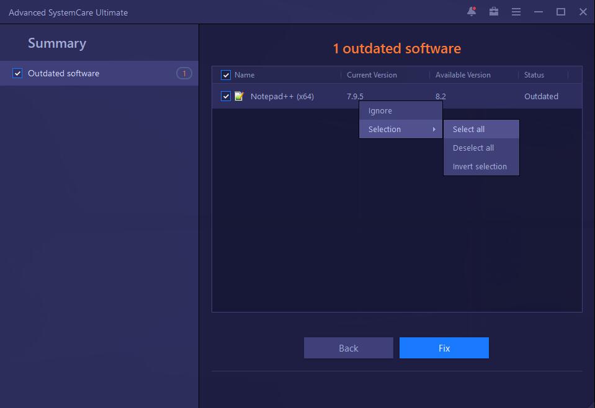Choose Invert selection in submenu
This screenshot has height=408, width=595.
481,166
